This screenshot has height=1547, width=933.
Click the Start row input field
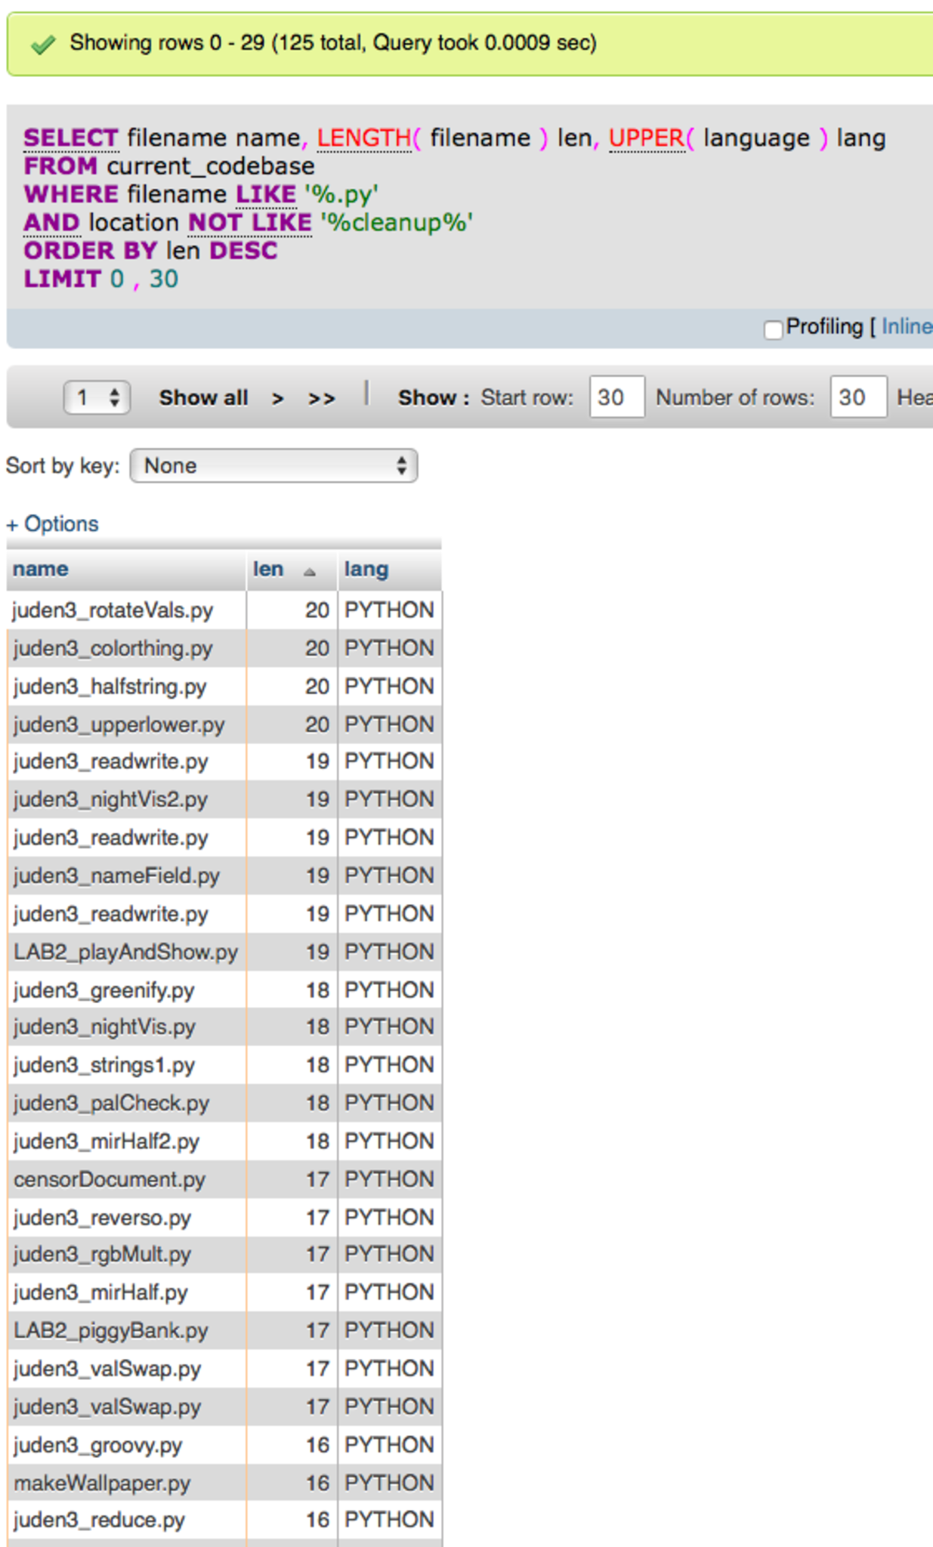coord(616,397)
